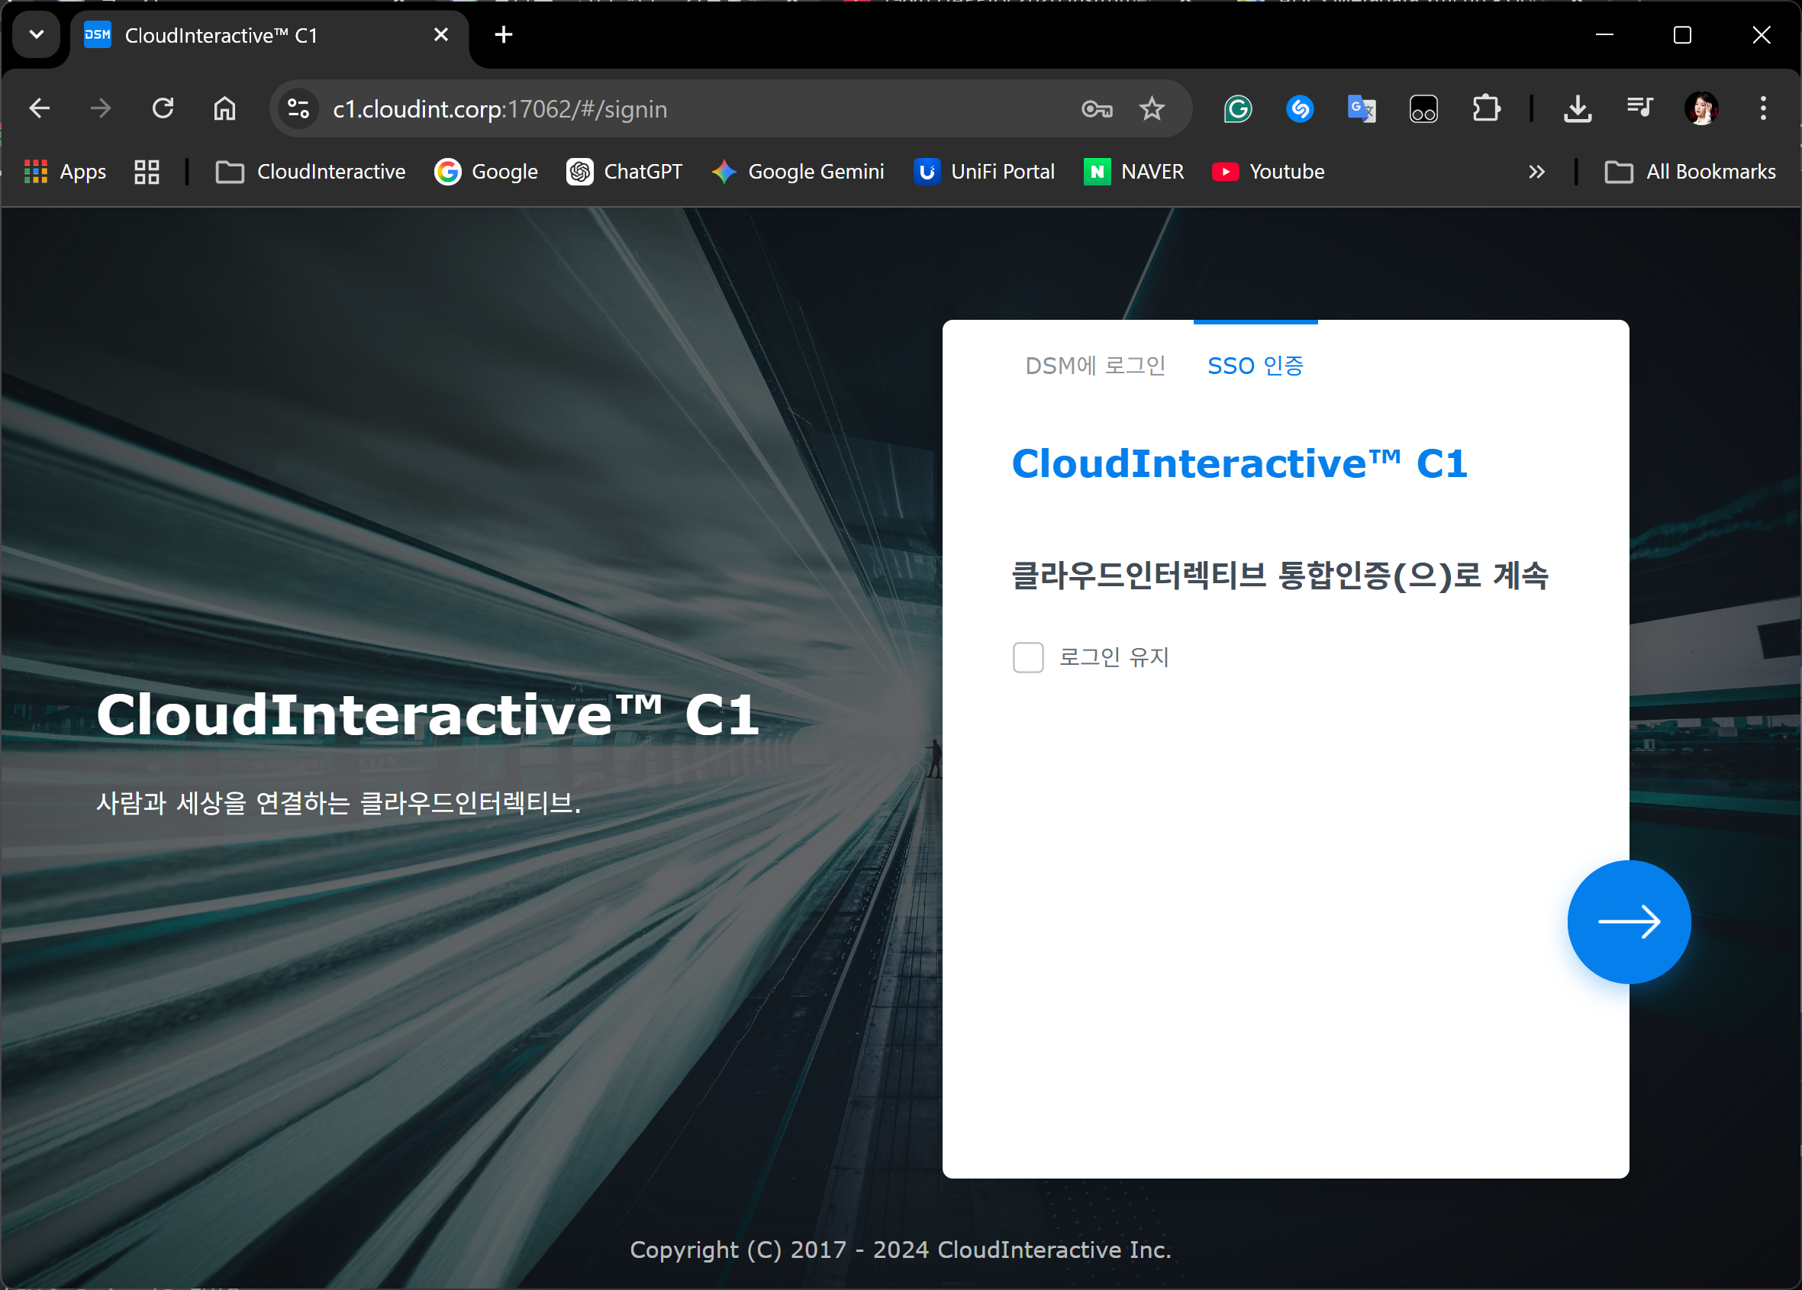This screenshot has height=1290, width=1802.
Task: Open the UniFi Portal bookmark
Action: pos(984,172)
